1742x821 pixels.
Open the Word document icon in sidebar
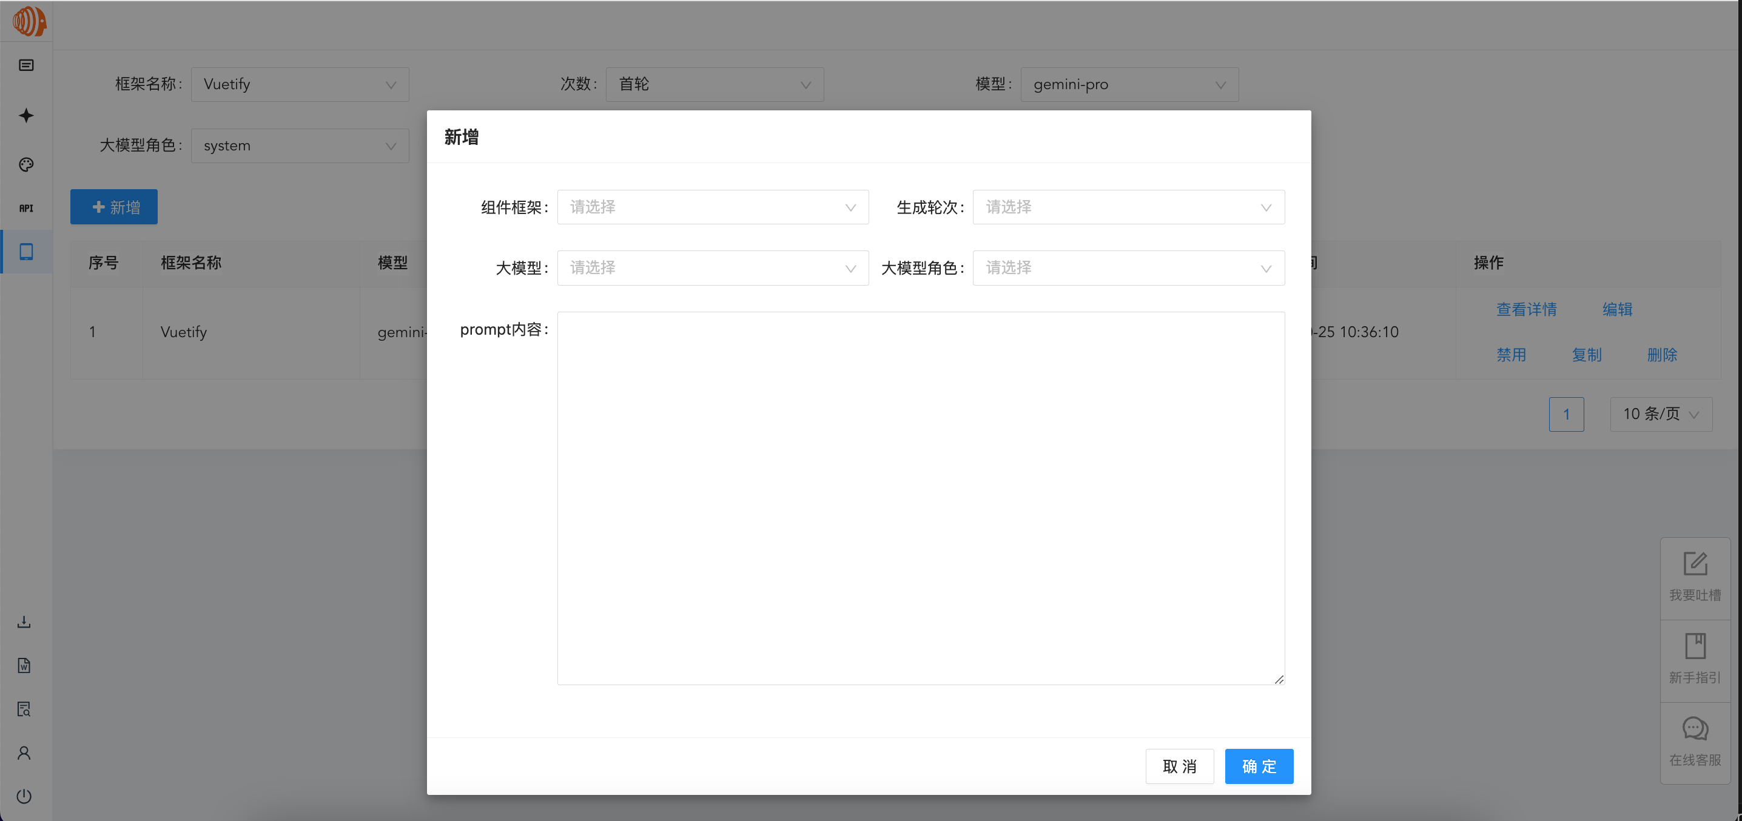click(x=24, y=665)
